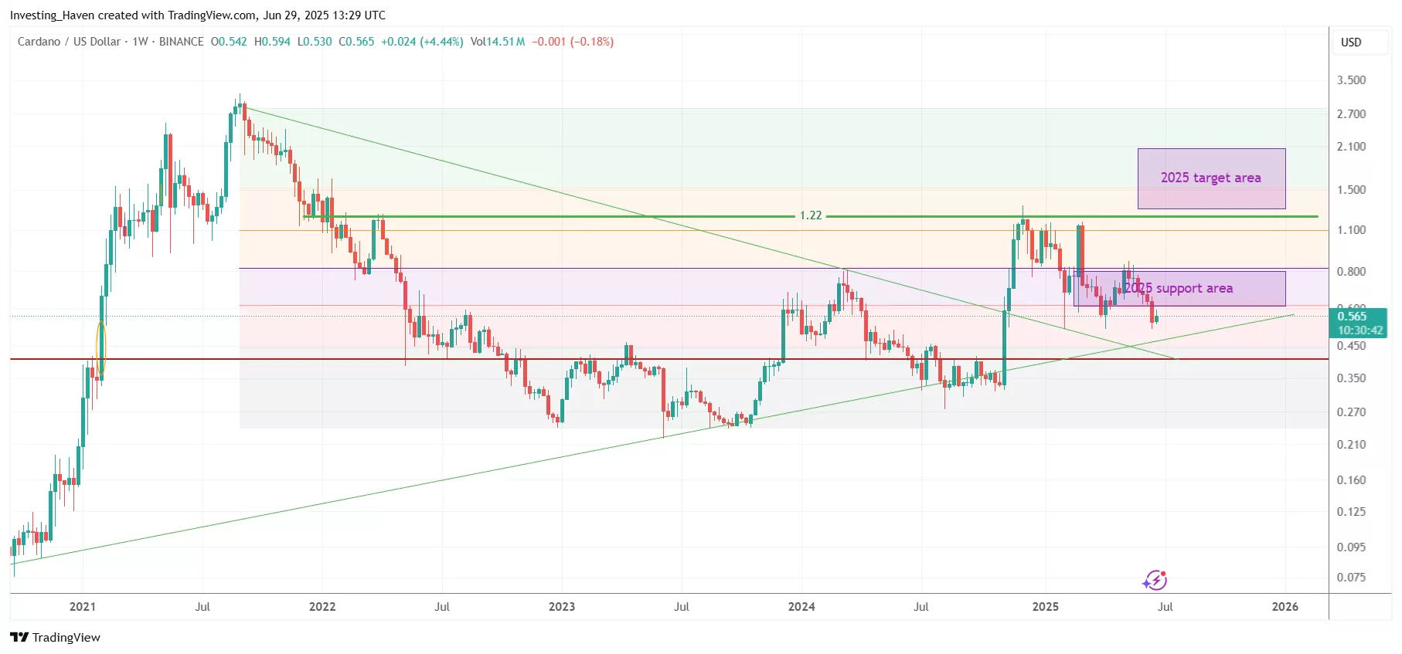Image resolution: width=1402 pixels, height=654 pixels.
Task: Click the 1.100 price scale label
Action: tap(1352, 230)
